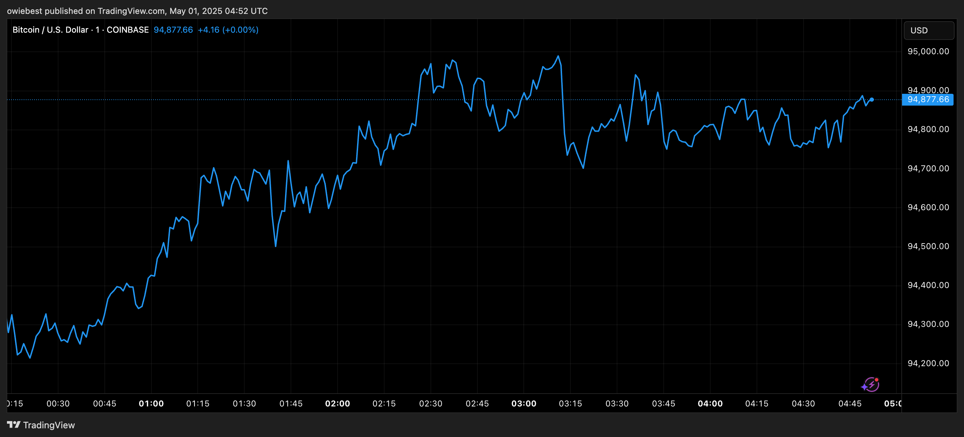964x437 pixels.
Task: Click the 94,200.00 price axis label
Action: pos(928,363)
